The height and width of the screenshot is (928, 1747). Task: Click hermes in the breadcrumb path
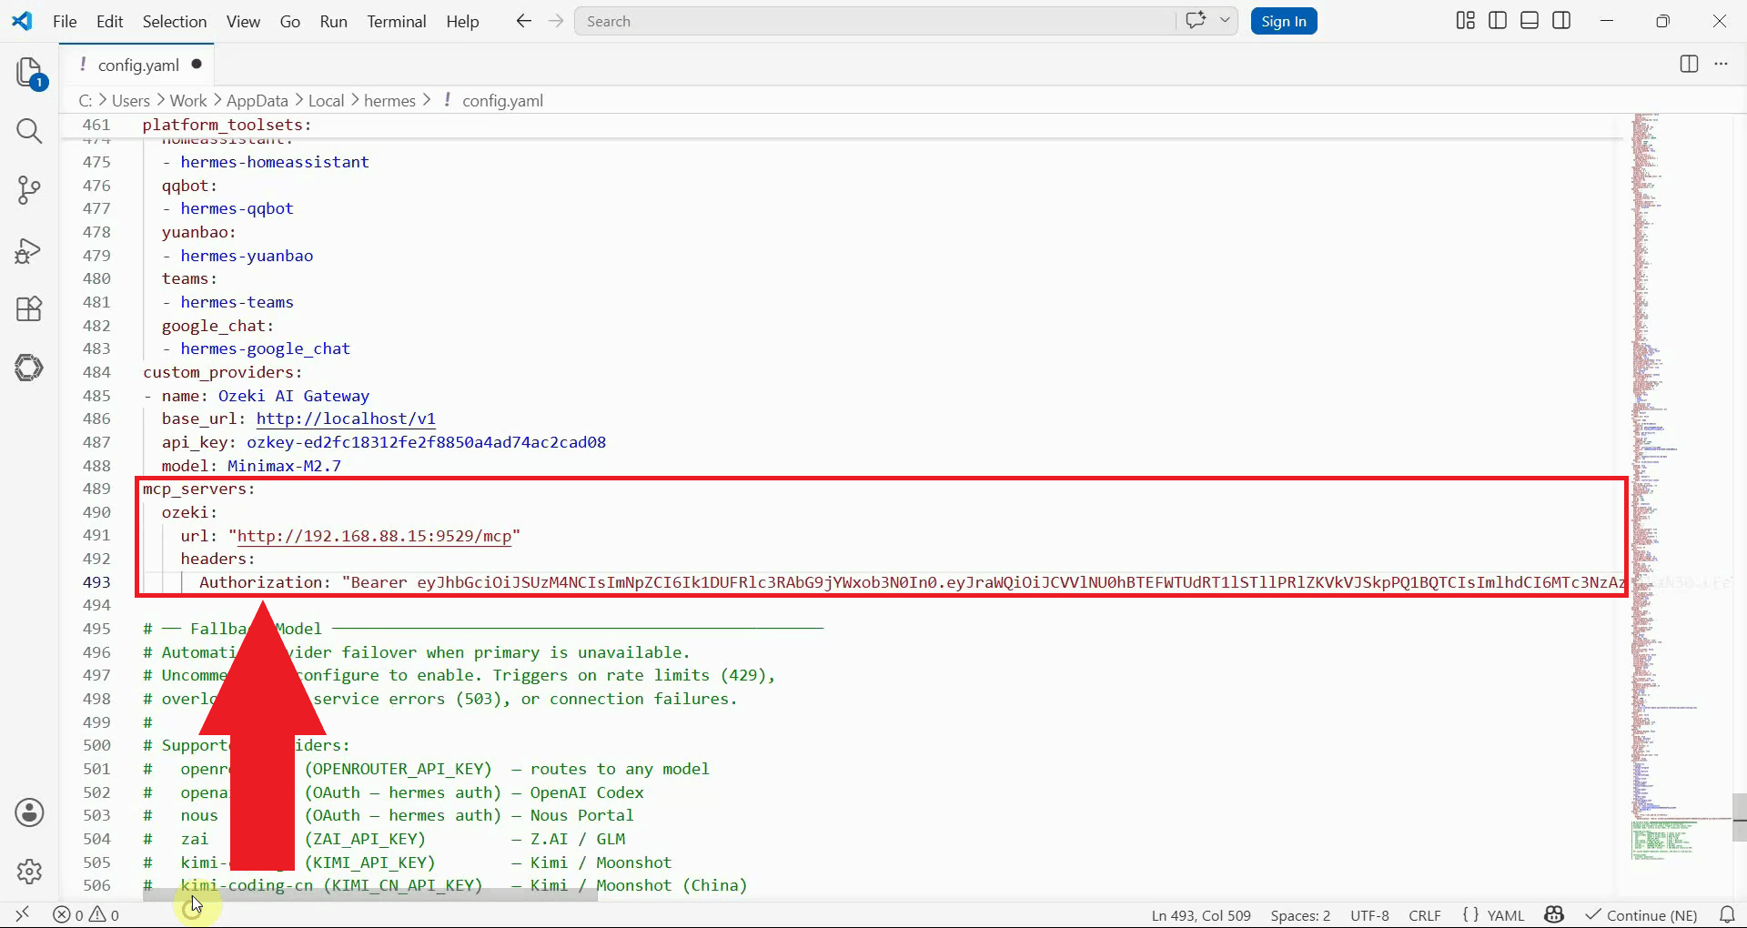[x=389, y=100]
